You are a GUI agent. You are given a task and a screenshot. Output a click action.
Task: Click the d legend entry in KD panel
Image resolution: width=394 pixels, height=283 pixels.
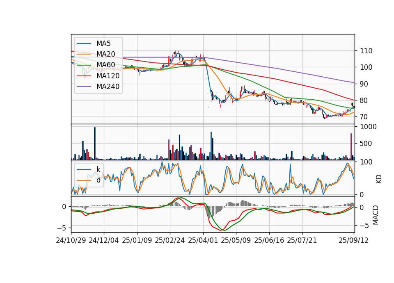click(x=98, y=180)
